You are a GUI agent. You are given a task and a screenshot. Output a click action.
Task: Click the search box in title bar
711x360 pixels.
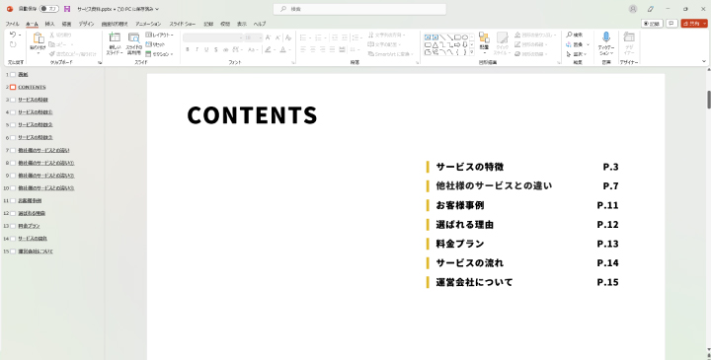pos(359,9)
